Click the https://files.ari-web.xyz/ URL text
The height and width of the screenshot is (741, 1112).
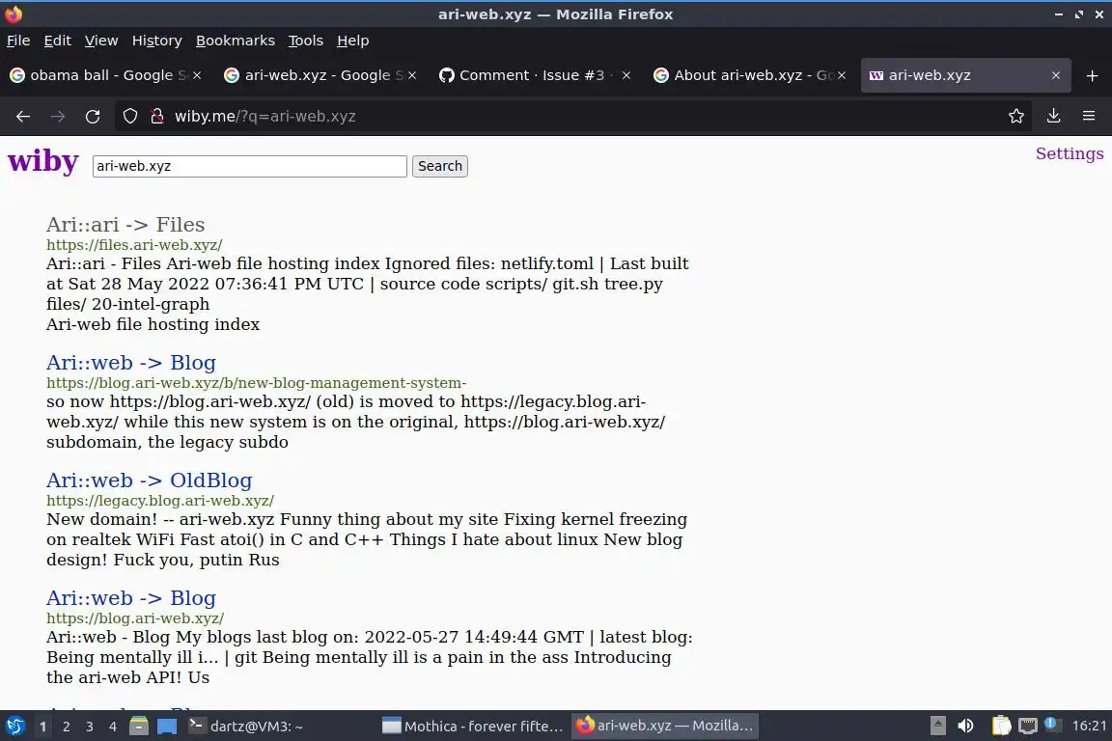[x=135, y=245]
